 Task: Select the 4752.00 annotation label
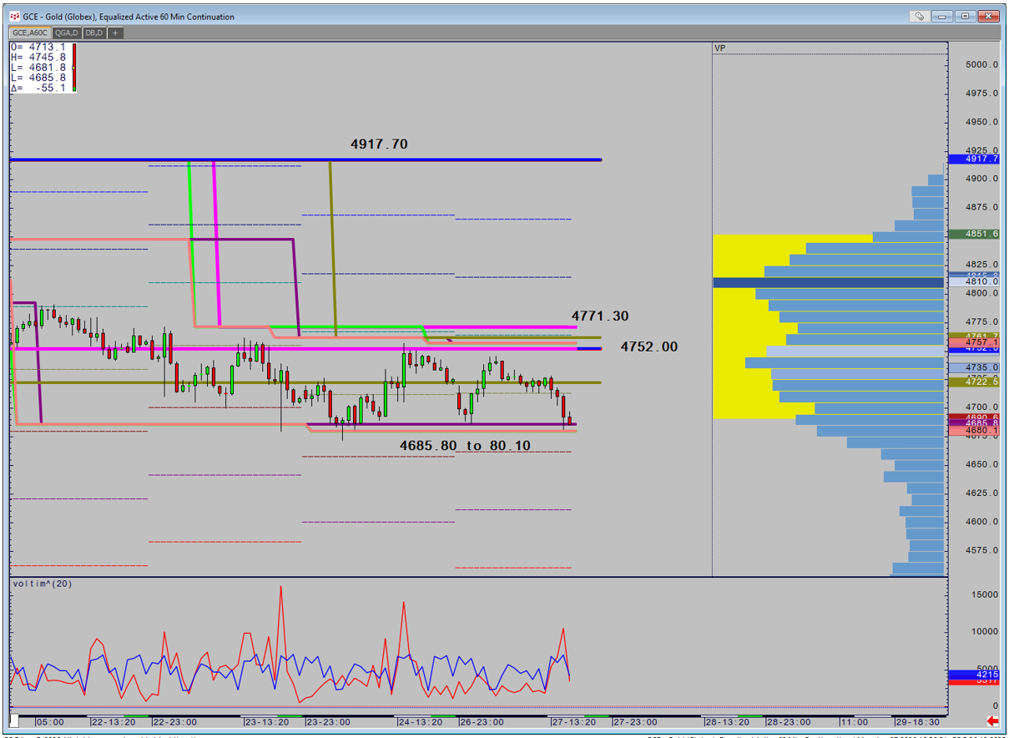point(648,346)
